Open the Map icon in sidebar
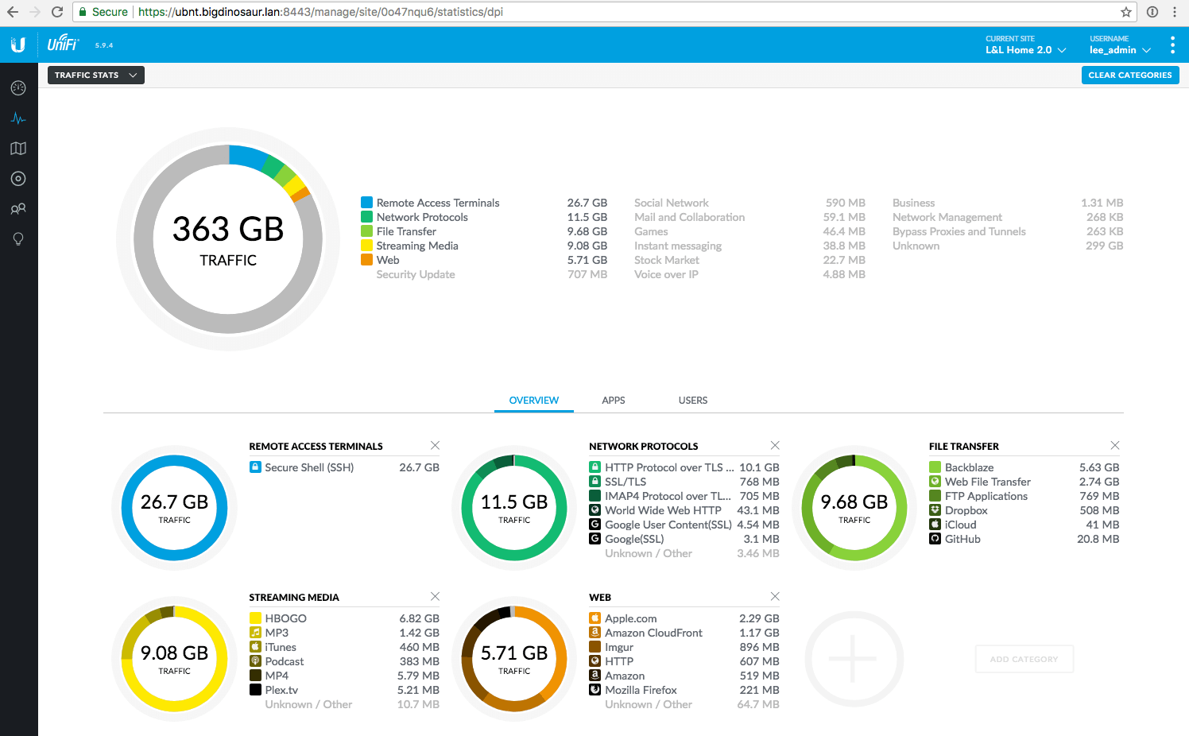The width and height of the screenshot is (1189, 736). point(18,149)
